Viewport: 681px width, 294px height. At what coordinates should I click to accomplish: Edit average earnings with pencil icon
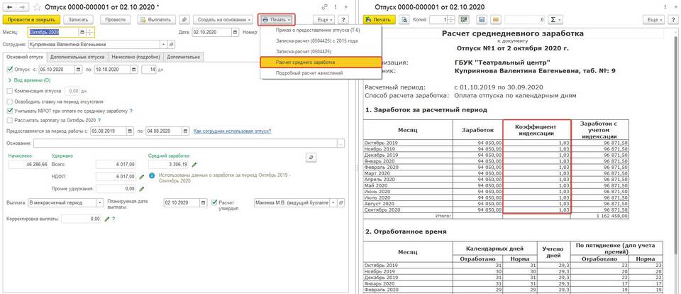(x=194, y=164)
